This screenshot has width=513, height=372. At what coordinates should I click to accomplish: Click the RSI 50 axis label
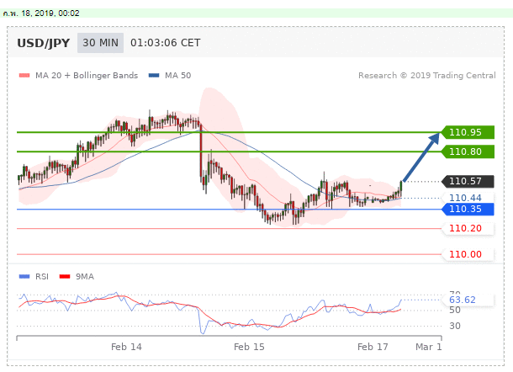[455, 310]
